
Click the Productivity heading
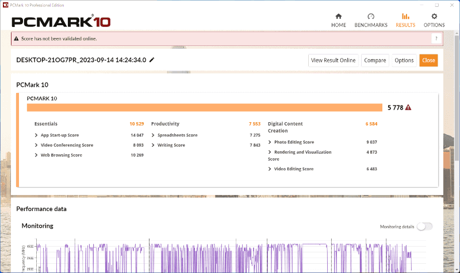(x=165, y=124)
